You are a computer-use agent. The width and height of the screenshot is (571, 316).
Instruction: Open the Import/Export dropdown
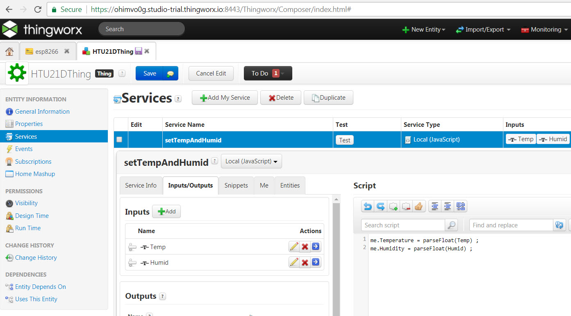point(483,30)
